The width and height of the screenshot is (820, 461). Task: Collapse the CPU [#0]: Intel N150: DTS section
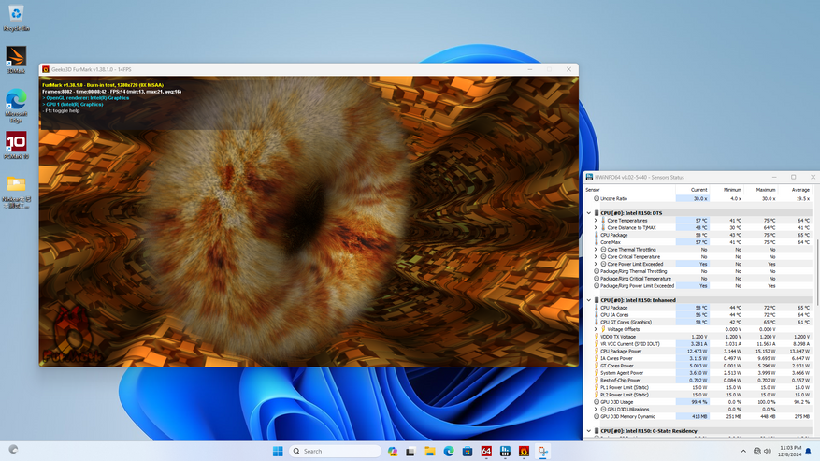[x=589, y=212]
